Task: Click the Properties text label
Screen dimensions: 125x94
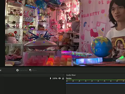Action: [x=23, y=70]
